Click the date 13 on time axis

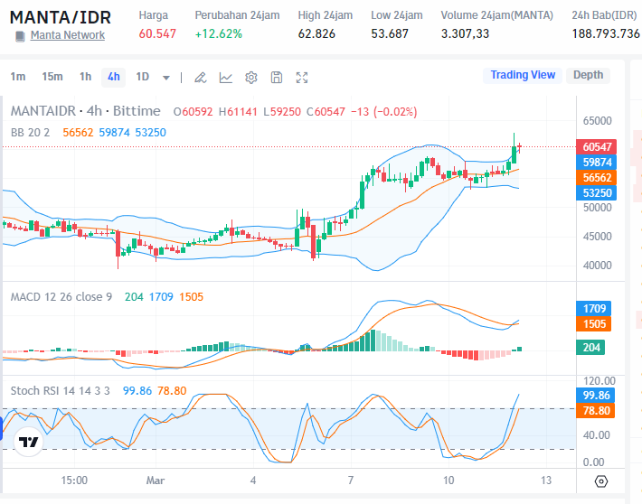(x=546, y=481)
